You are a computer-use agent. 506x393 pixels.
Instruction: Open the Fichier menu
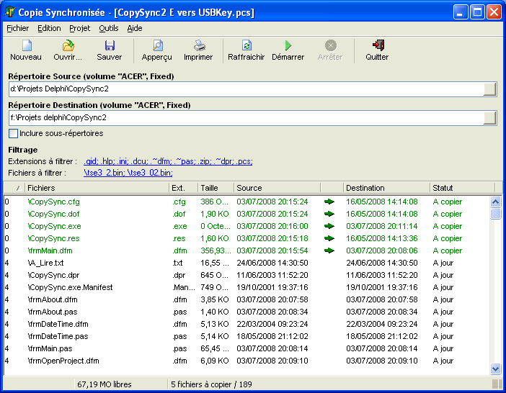pyautogui.click(x=18, y=28)
